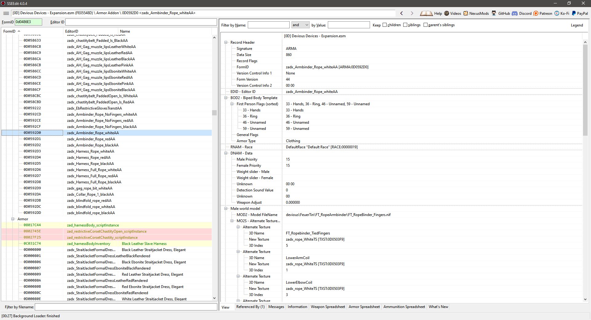
Task: Select record zadx_Armbinder_Rope_redAA
Action: [107, 139]
